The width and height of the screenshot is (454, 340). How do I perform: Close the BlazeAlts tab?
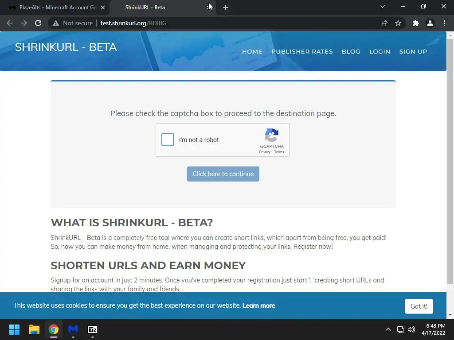103,8
